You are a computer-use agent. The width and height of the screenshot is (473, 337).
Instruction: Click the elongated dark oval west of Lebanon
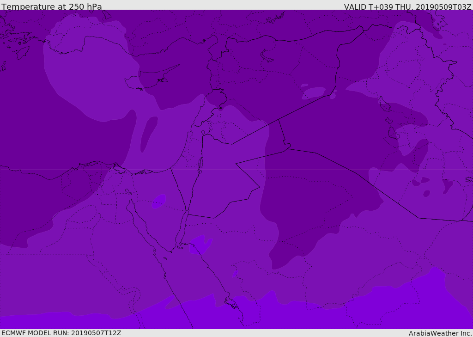(x=148, y=133)
